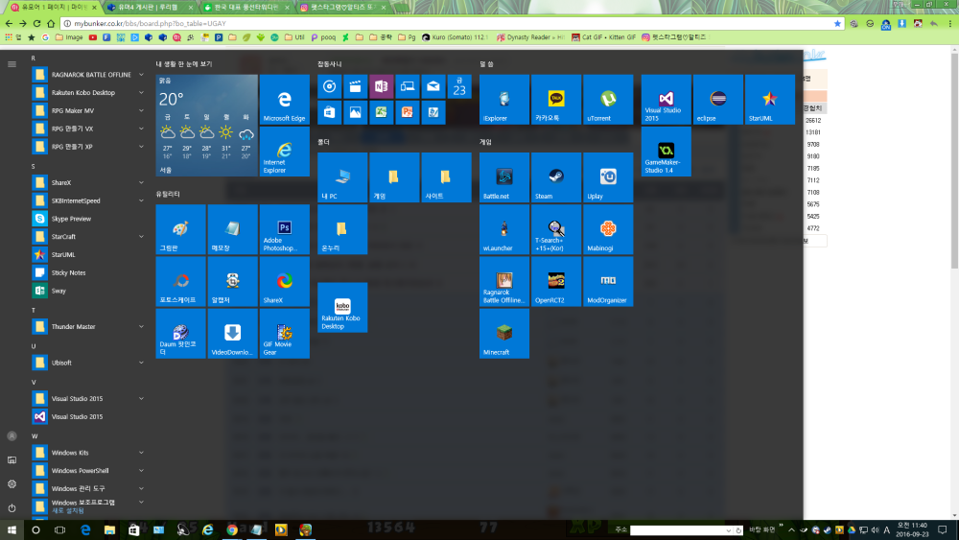This screenshot has width=959, height=540.
Task: Bookmark this page with the star
Action: coord(837,23)
